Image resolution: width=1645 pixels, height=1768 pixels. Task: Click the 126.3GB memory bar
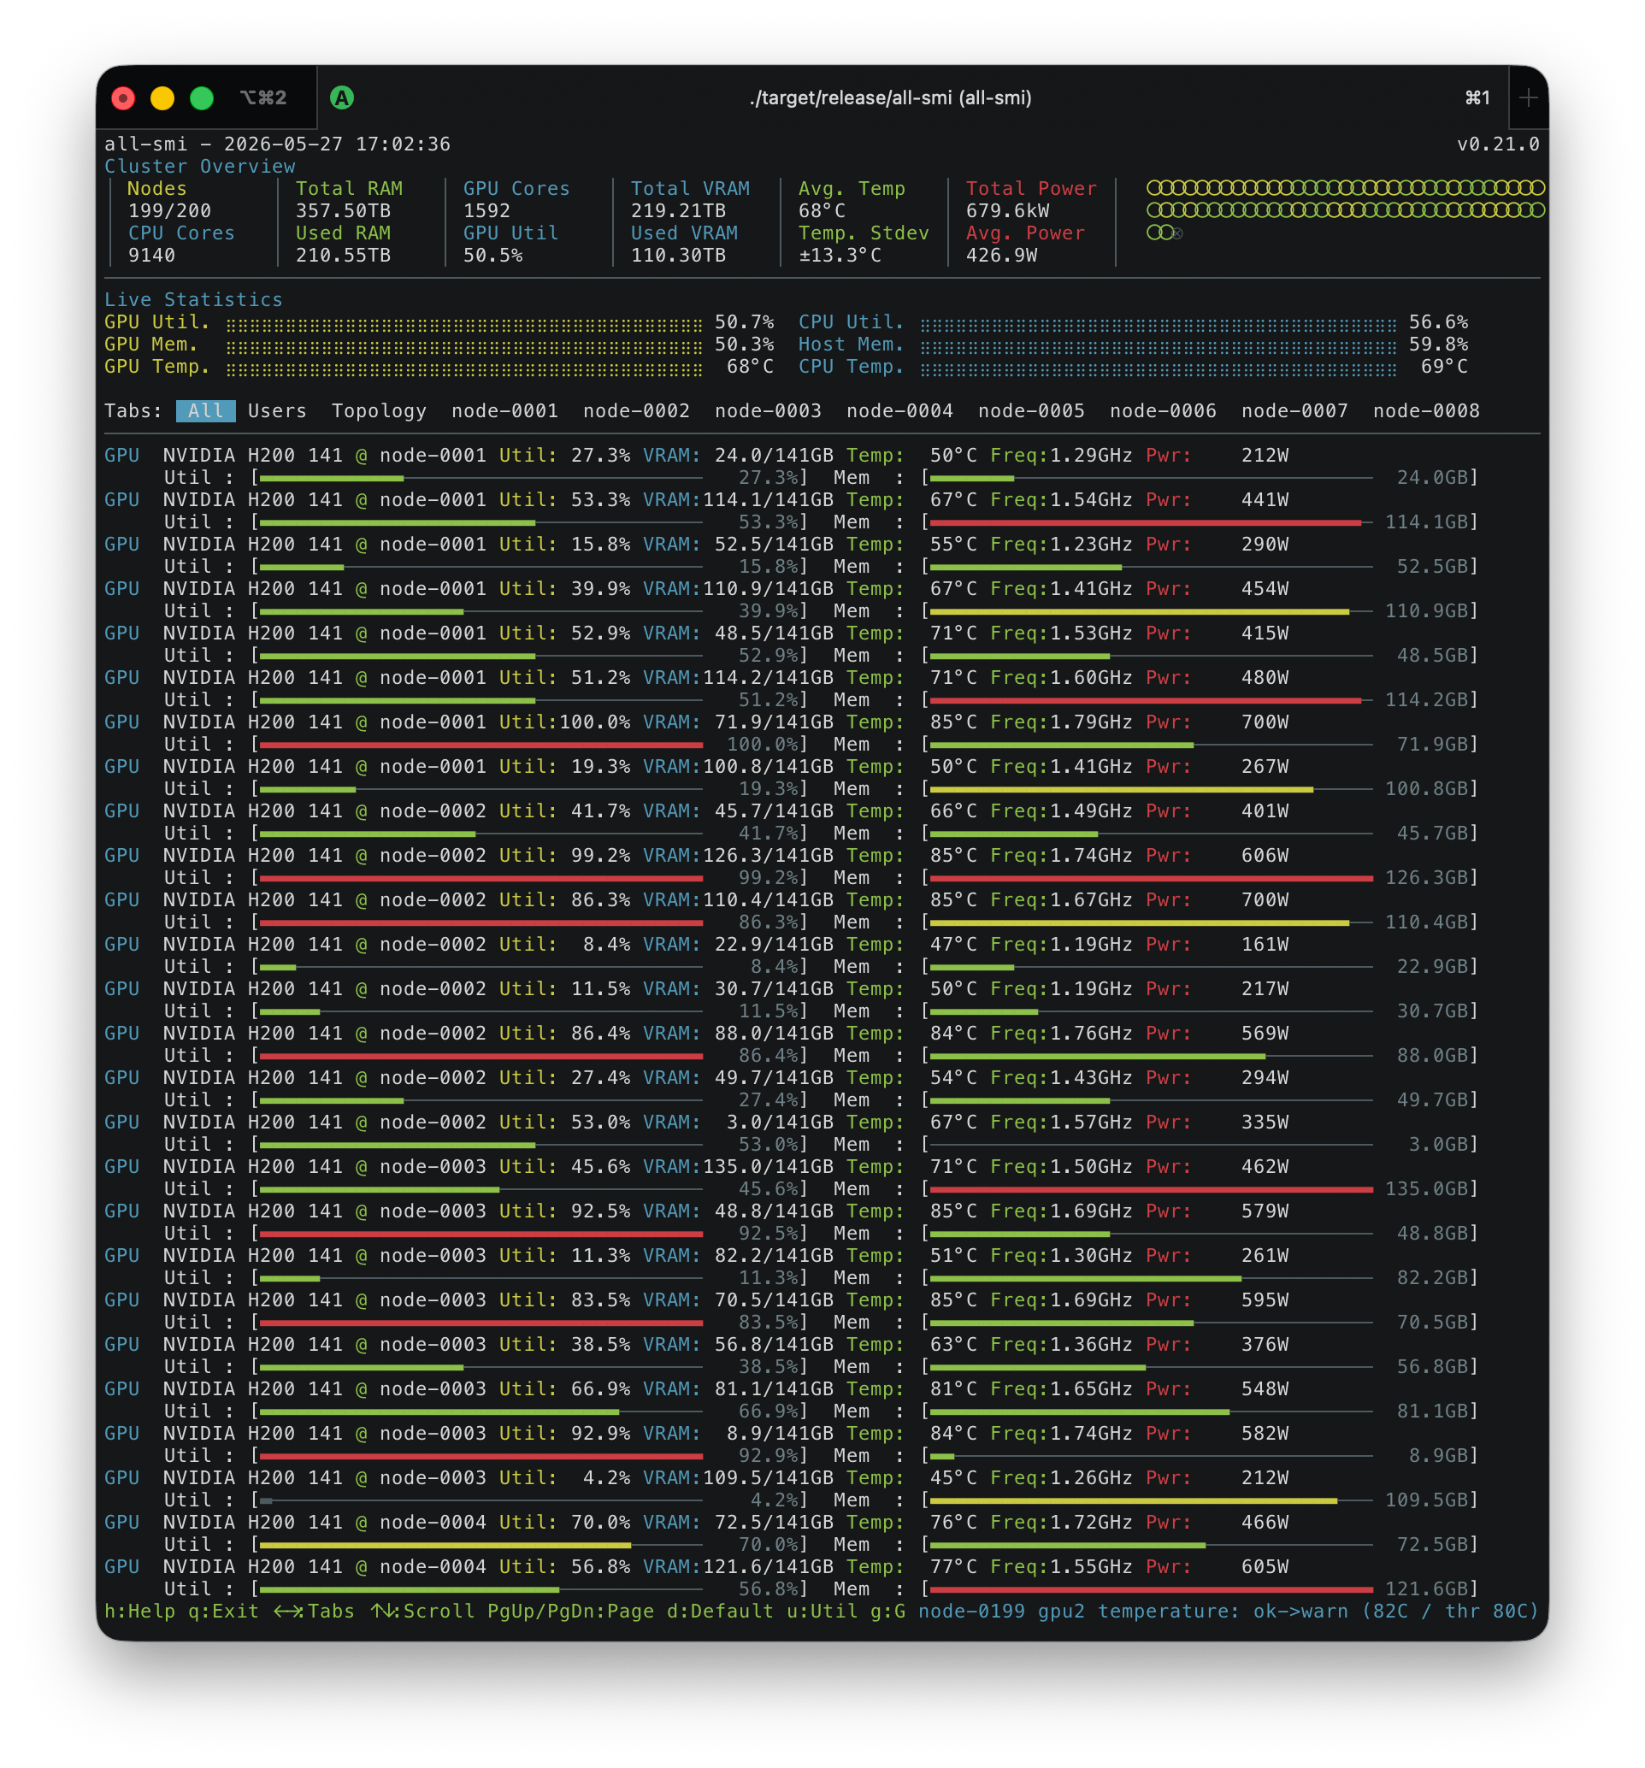pyautogui.click(x=1152, y=878)
